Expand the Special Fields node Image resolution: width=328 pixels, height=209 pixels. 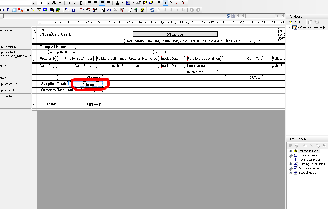point(290,173)
